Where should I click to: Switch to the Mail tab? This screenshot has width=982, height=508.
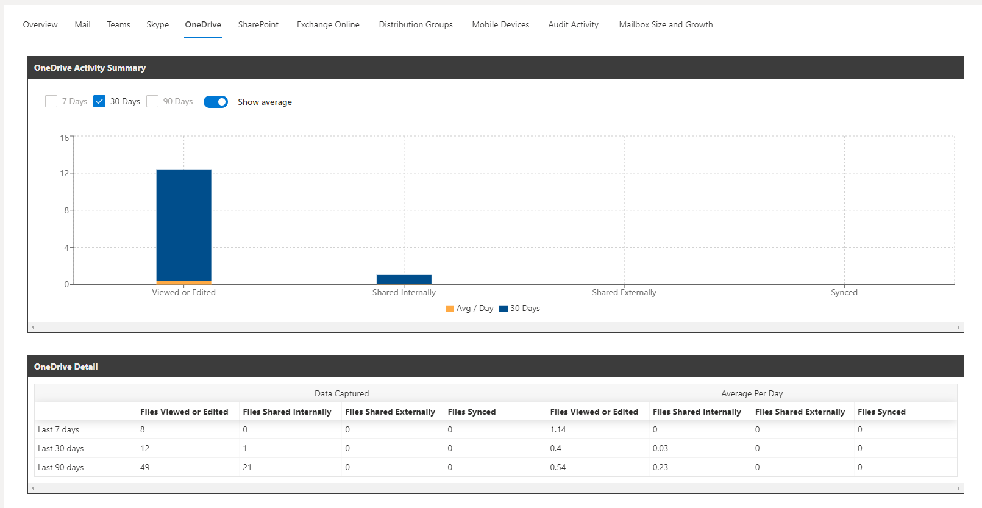point(82,24)
